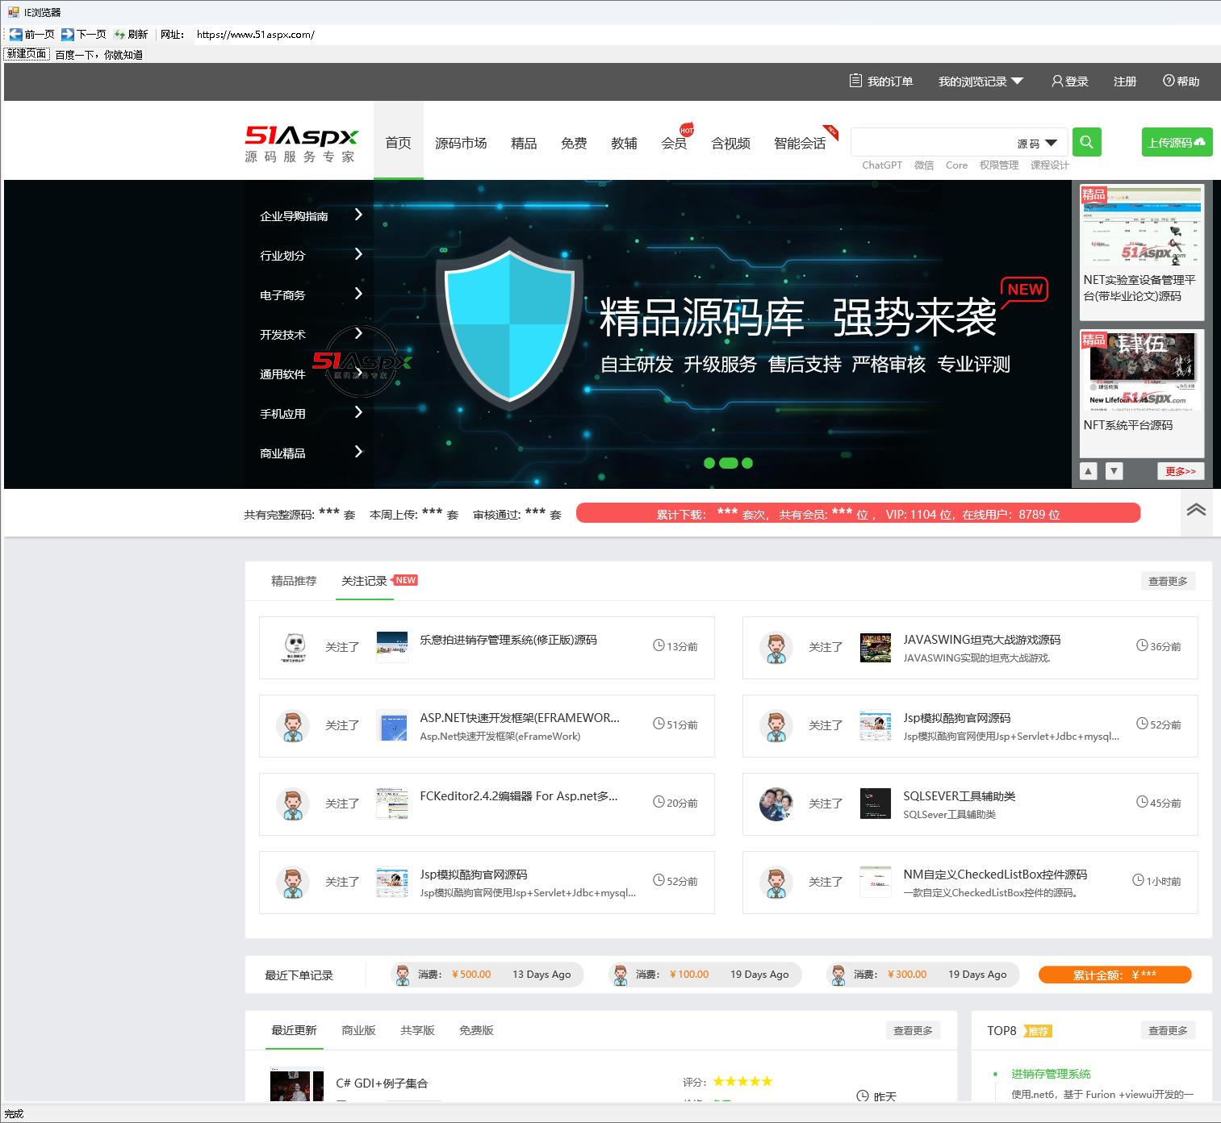Viewport: 1221px width, 1123px height.
Task: Open 教辅 navigation item
Action: (x=624, y=143)
